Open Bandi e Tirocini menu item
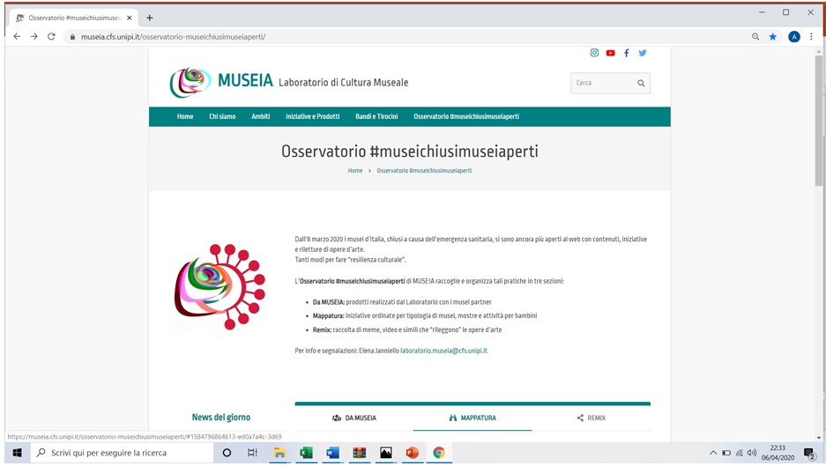The width and height of the screenshot is (826, 466). pyautogui.click(x=376, y=116)
